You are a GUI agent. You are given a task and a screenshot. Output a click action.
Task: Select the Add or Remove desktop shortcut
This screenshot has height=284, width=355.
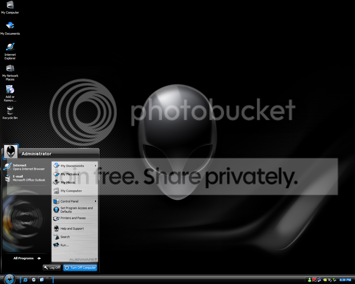pos(10,93)
